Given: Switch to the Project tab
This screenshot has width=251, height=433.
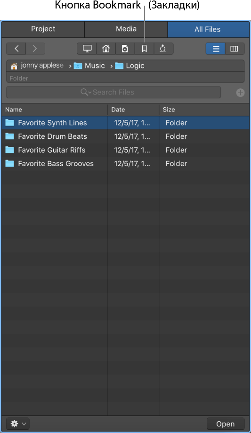Looking at the screenshot, I should (x=43, y=29).
